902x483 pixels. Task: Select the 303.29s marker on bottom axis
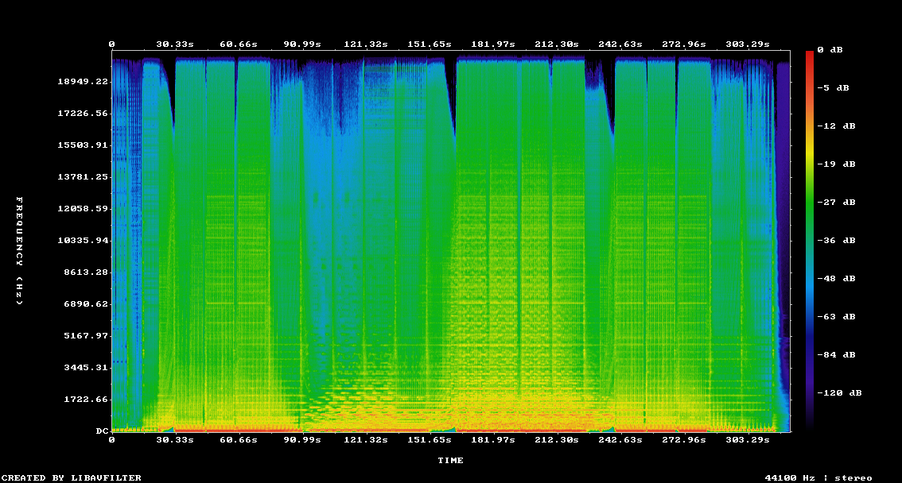747,439
